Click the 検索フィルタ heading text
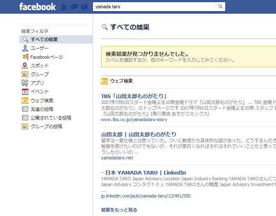Image resolution: width=276 pixels, height=216 pixels. tap(35, 31)
